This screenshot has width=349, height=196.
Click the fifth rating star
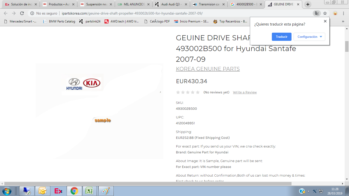click(197, 92)
